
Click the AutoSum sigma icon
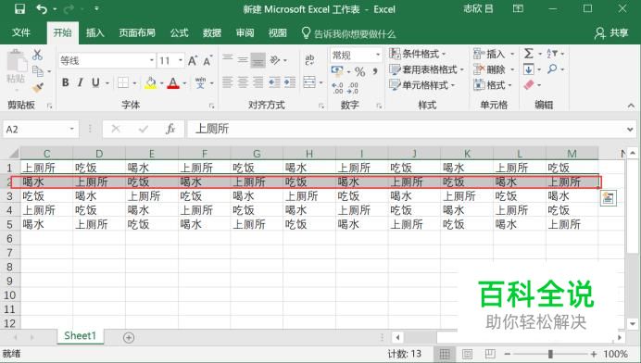[x=529, y=54]
